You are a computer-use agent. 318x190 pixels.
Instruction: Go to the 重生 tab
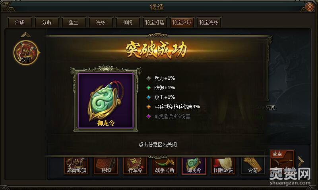pyautogui.click(x=74, y=22)
